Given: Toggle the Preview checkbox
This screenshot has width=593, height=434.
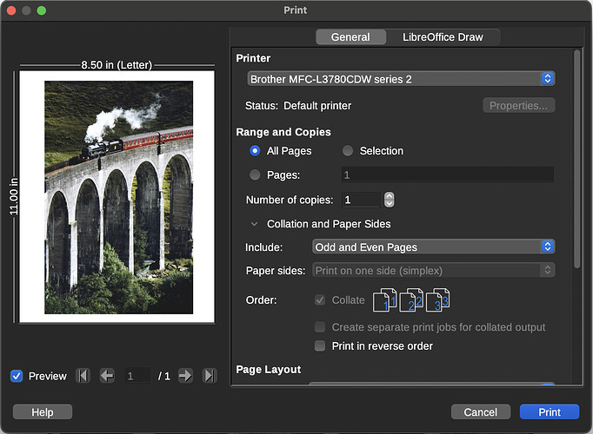Looking at the screenshot, I should (x=17, y=376).
